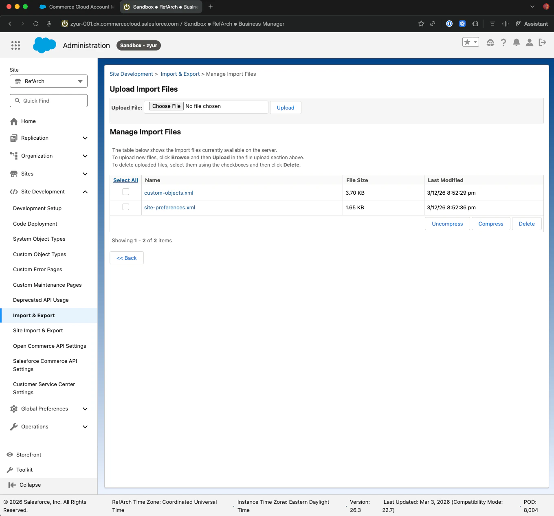Open the Trailhead learning icon
The width and height of the screenshot is (554, 516).
pyautogui.click(x=490, y=42)
